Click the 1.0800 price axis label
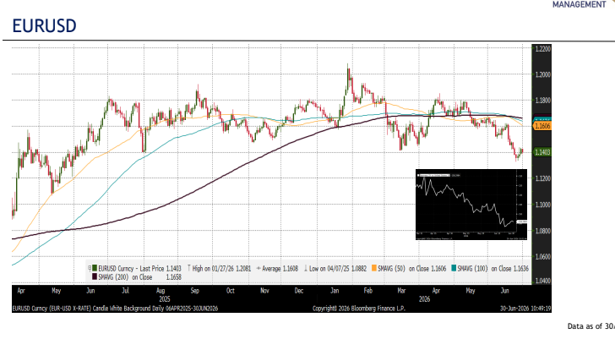615x339 pixels. pos(543,231)
